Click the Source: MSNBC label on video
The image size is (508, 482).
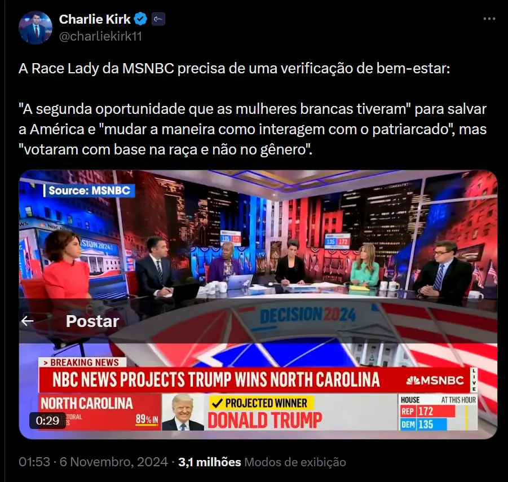tap(90, 191)
